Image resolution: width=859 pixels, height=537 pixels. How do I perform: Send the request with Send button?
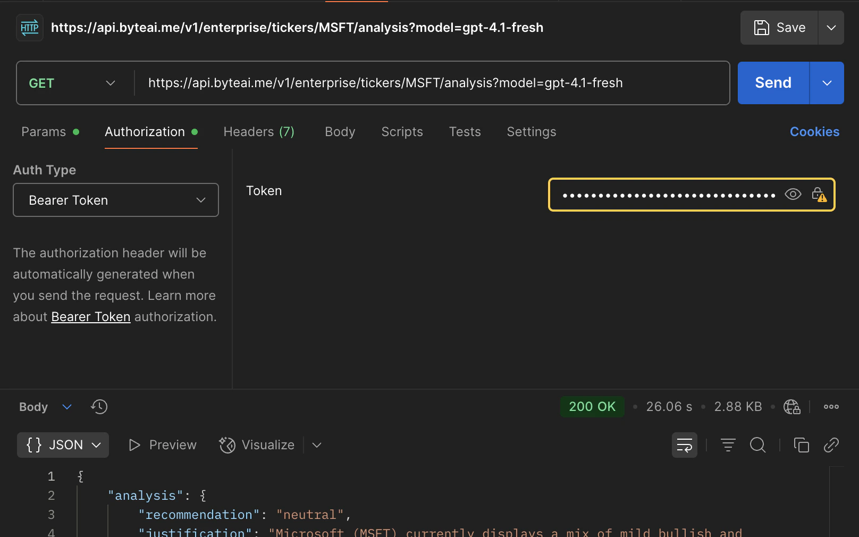point(773,83)
